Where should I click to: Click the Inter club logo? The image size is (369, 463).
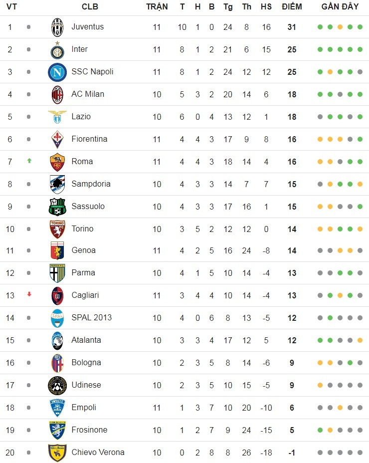coord(57,50)
